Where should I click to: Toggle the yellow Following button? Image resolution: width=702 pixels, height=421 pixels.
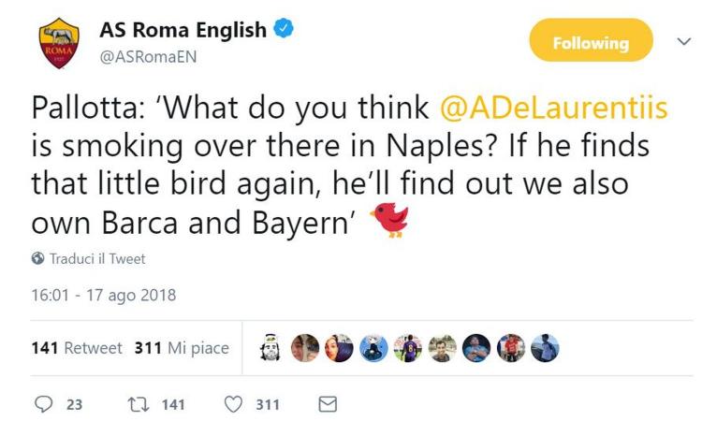tap(591, 43)
